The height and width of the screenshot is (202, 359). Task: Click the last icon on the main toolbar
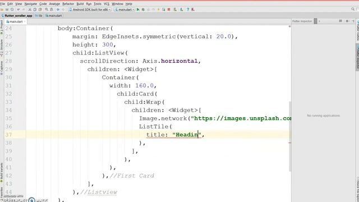193,10
